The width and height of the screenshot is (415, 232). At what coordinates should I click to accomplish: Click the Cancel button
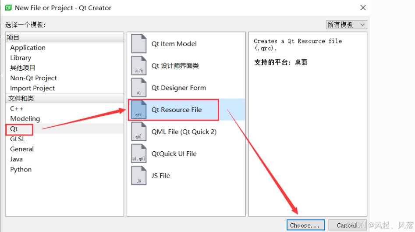pos(347,225)
